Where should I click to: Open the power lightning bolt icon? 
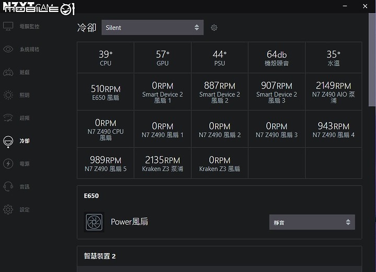point(8,164)
